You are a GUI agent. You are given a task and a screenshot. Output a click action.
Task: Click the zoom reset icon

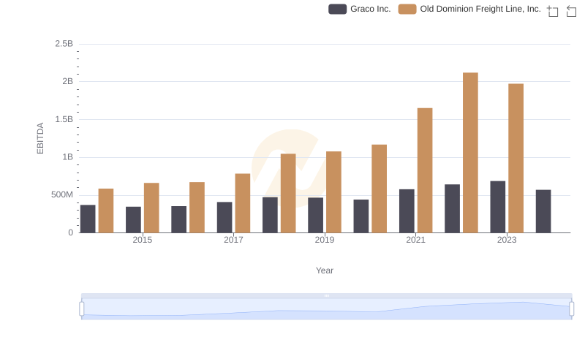point(571,11)
